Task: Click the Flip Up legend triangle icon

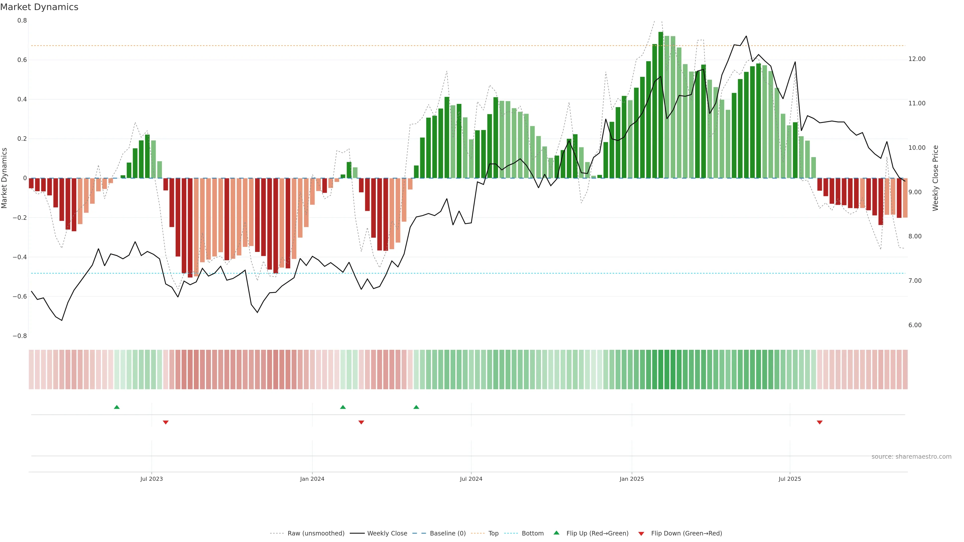Action: point(557,533)
